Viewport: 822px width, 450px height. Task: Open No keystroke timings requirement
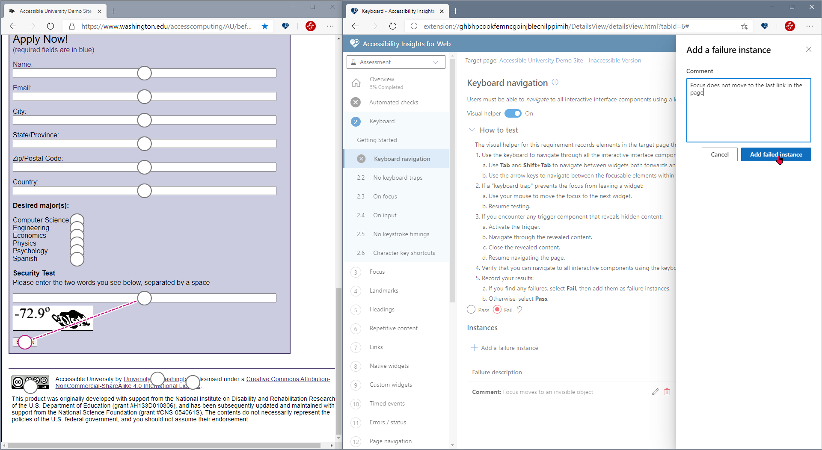click(396, 234)
